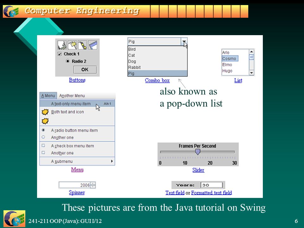Select the Radio 2 radio button
304x228 pixels.
click(68, 61)
